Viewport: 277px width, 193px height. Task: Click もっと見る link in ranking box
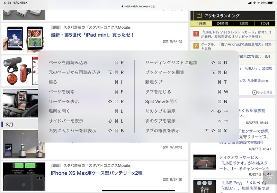(x=265, y=92)
